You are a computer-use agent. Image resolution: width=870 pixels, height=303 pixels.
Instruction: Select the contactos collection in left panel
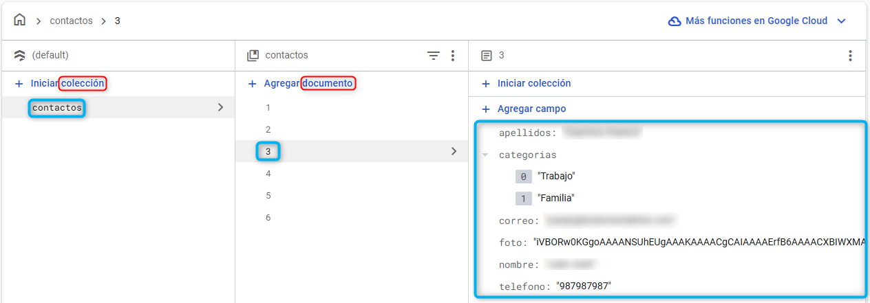point(57,108)
